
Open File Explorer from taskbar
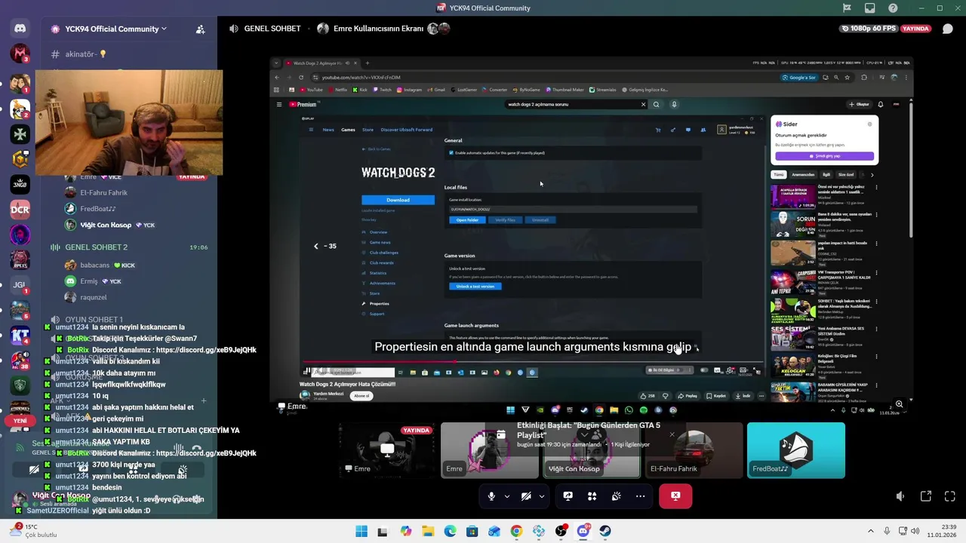point(428,531)
